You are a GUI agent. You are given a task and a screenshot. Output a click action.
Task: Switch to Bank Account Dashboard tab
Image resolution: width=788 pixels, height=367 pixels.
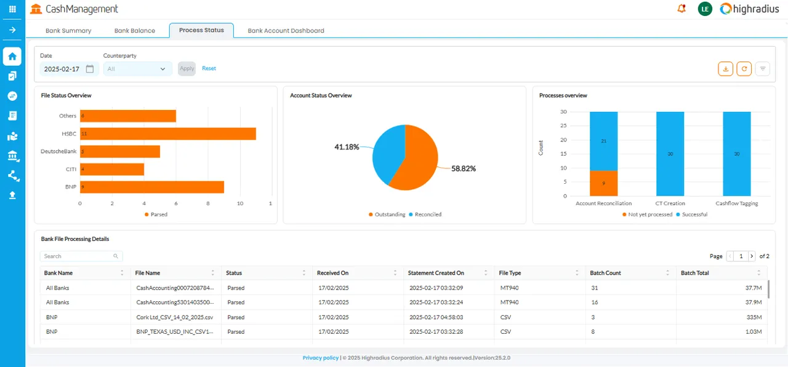click(286, 31)
